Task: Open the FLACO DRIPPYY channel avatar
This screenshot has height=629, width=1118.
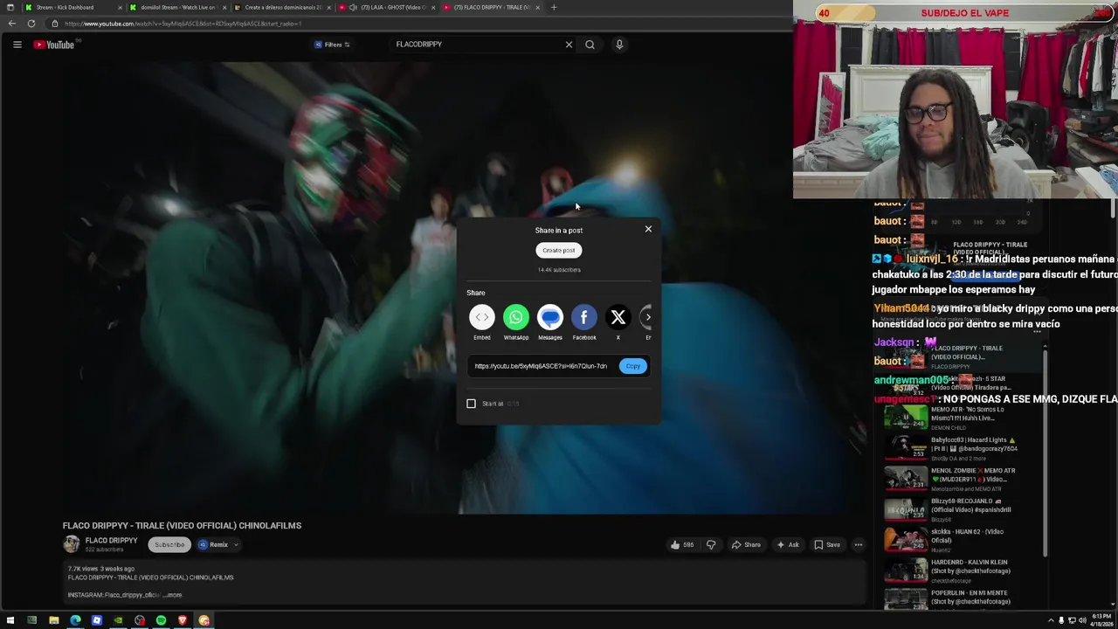Action: point(71,544)
